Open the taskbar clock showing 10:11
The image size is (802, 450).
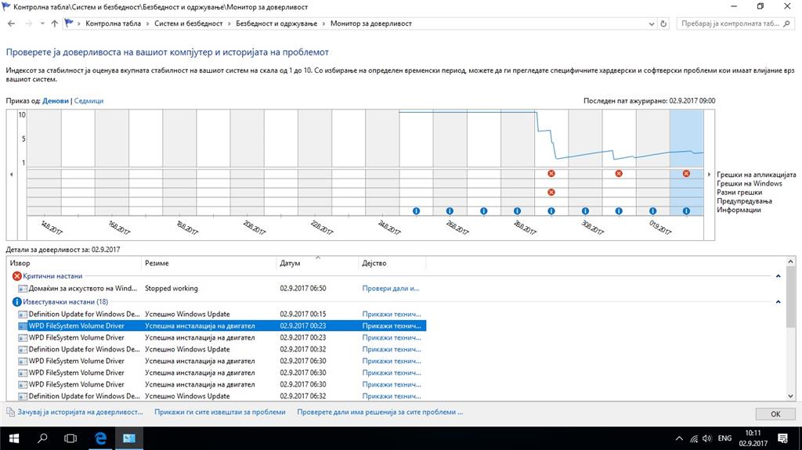click(753, 438)
